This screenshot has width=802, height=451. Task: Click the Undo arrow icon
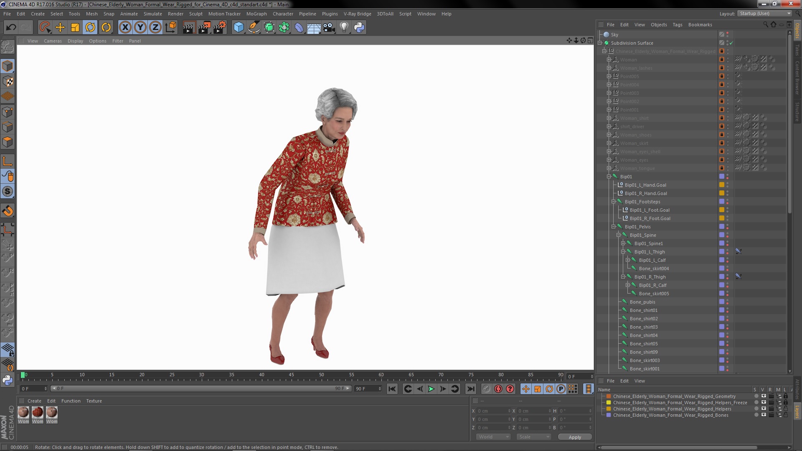click(x=11, y=28)
